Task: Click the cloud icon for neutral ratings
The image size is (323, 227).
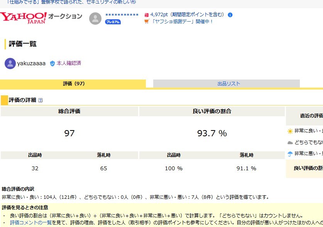Action: click(290, 142)
